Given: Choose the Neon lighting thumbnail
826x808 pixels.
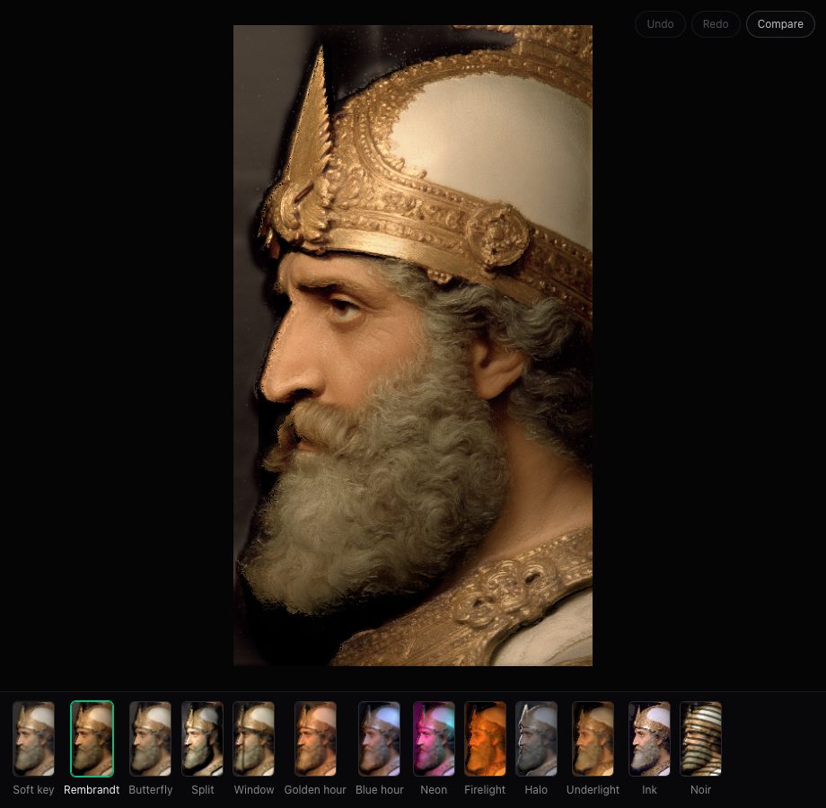Looking at the screenshot, I should click(x=434, y=739).
